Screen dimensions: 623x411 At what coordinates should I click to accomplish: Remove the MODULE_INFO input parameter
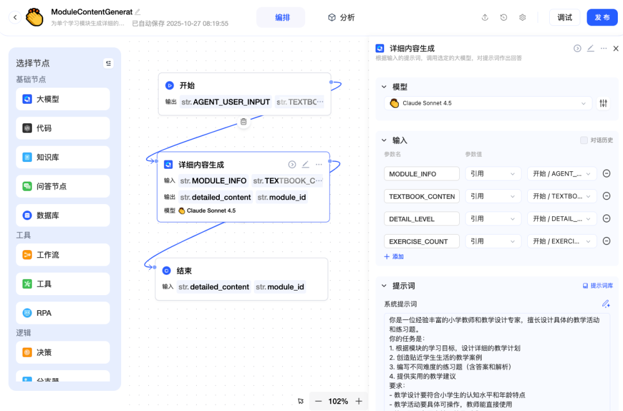(x=606, y=174)
